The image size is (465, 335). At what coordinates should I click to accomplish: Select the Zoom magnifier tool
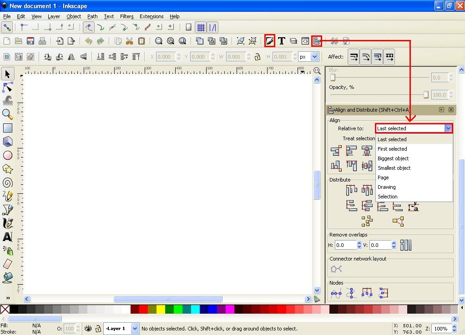[x=7, y=114]
